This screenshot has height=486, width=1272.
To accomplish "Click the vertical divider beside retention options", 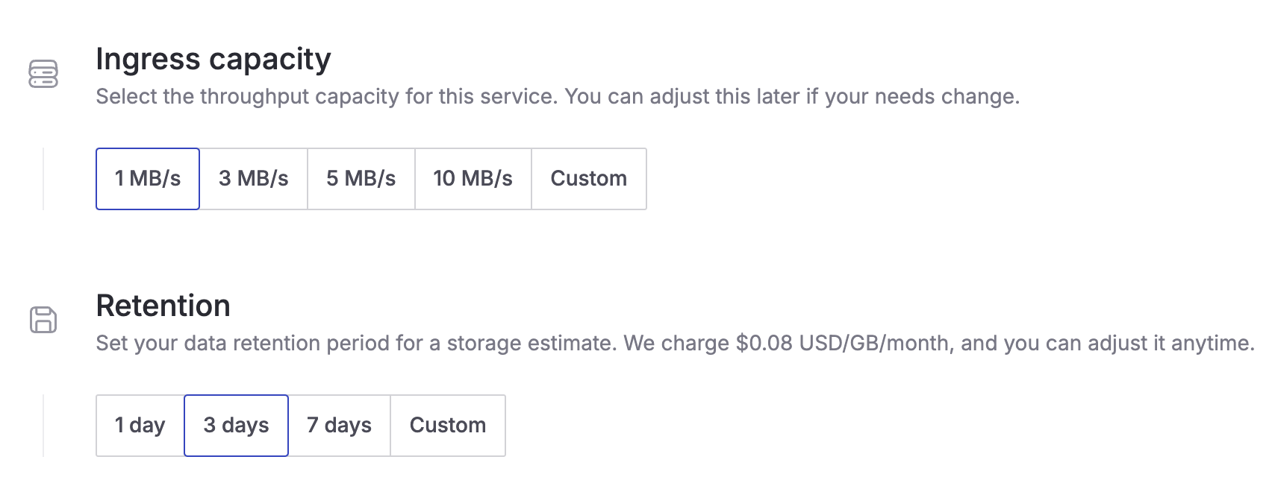I will [43, 426].
